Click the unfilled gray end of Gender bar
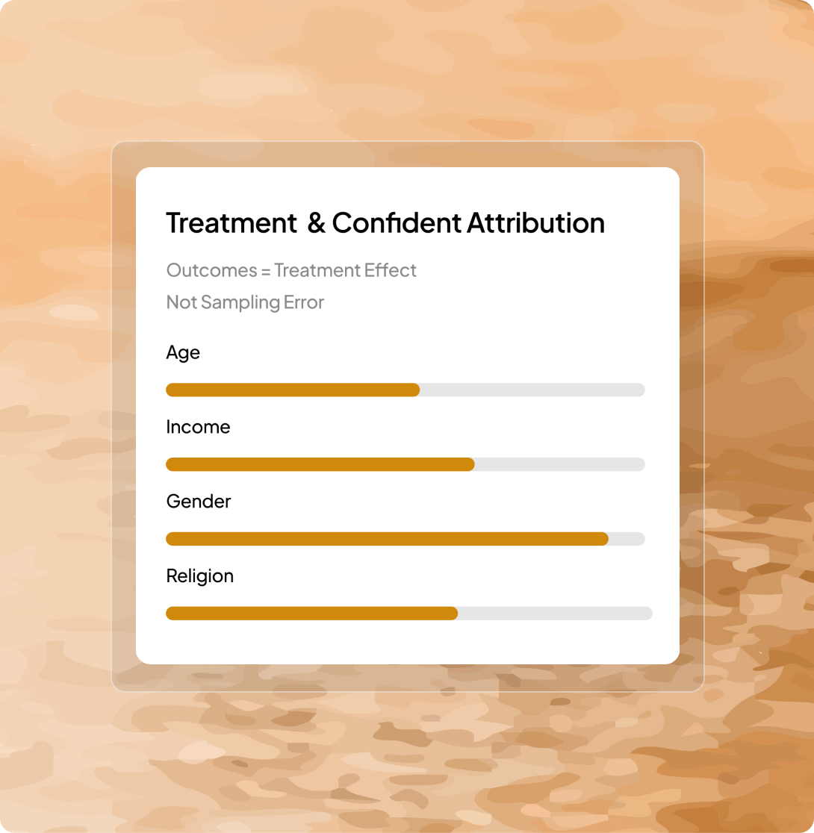The image size is (814, 833). point(627,539)
